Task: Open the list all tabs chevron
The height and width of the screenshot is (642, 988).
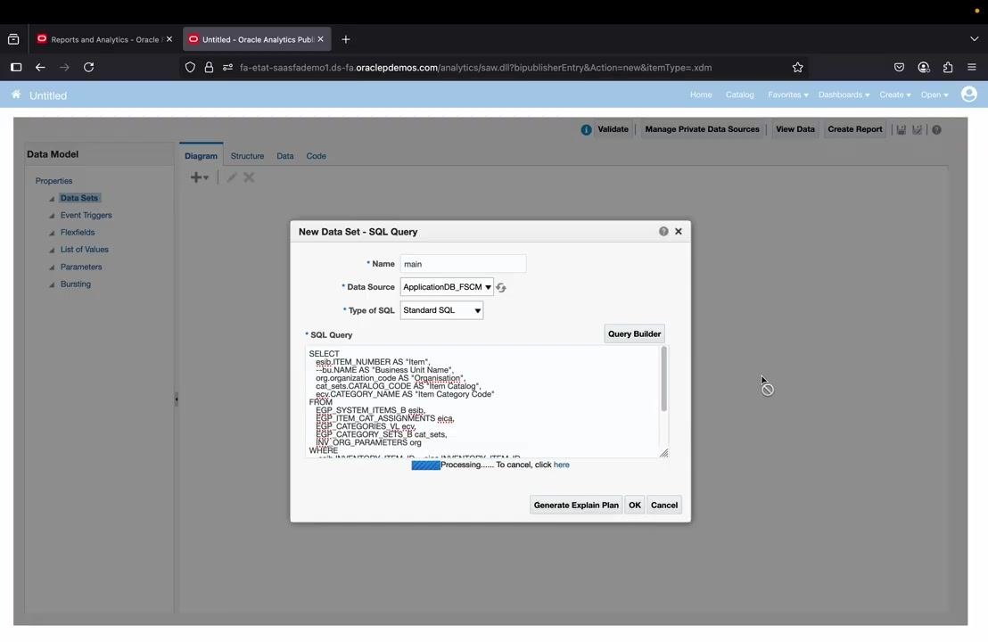Action: (x=974, y=39)
